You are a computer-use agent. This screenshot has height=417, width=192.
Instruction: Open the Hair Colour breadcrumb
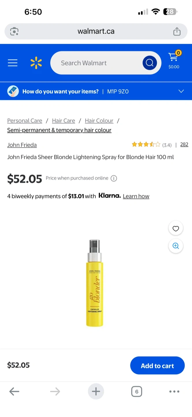click(x=99, y=121)
